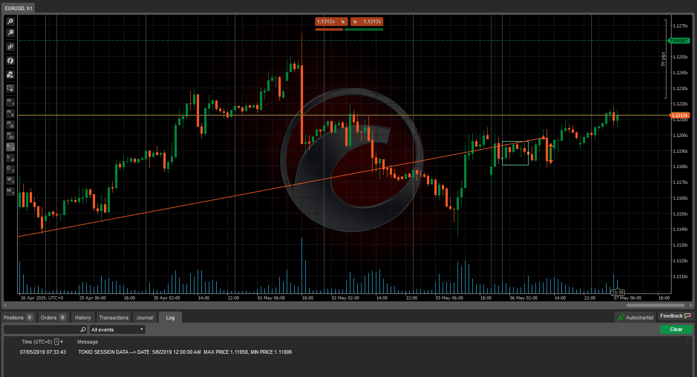
Task: Switch to m30 timeframe
Action: [10, 136]
